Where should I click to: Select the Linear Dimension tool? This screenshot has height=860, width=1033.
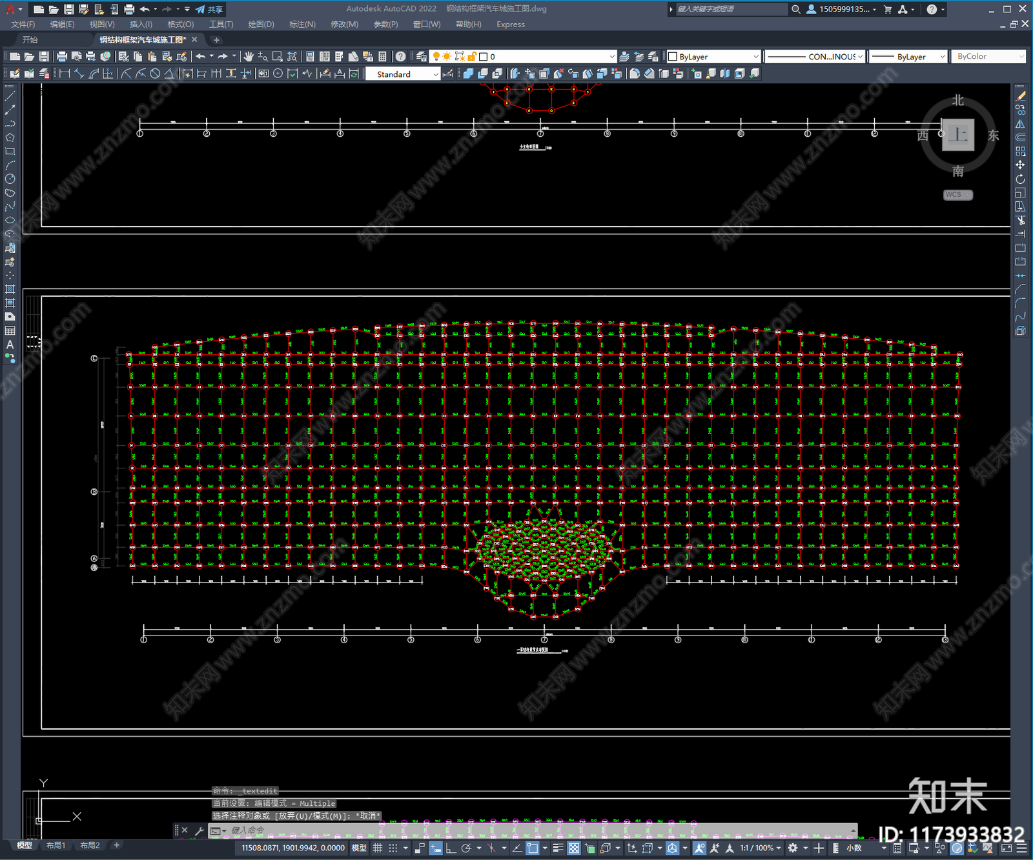click(x=65, y=74)
